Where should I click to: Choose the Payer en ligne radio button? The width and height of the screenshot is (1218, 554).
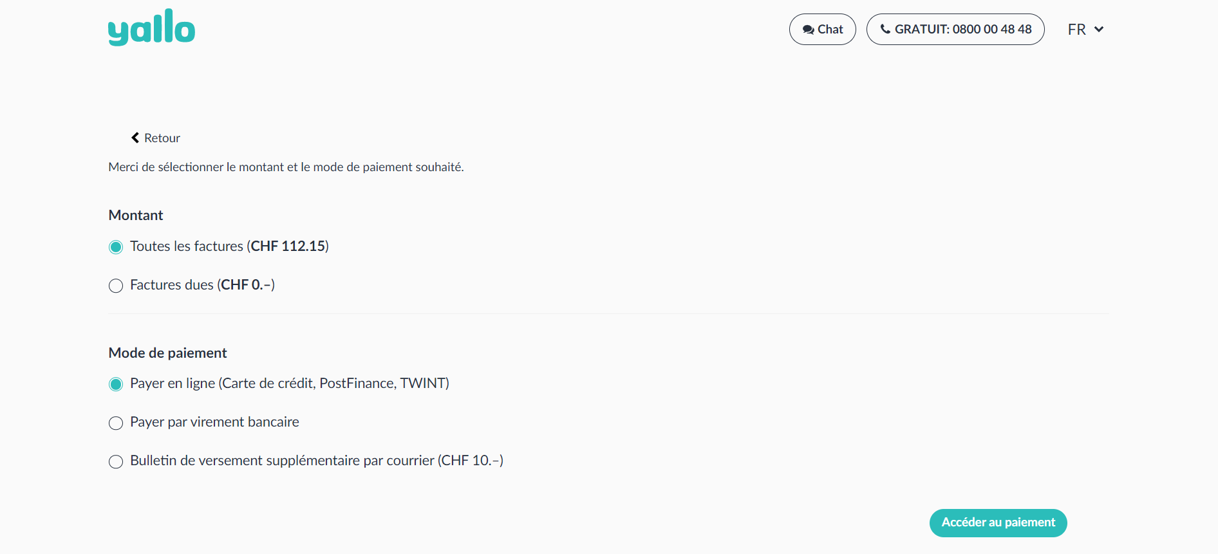[x=116, y=384]
